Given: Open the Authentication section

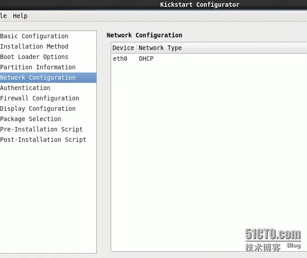Looking at the screenshot, I should [x=48, y=88].
